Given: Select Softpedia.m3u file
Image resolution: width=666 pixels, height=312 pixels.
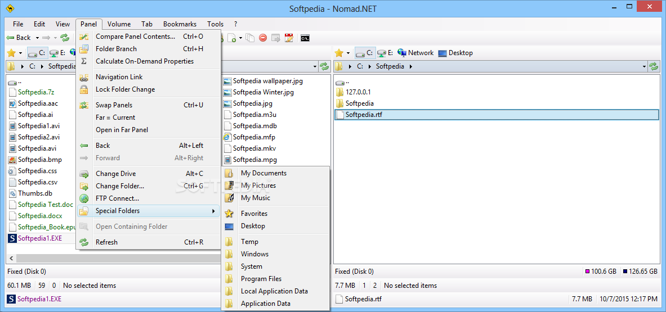Looking at the screenshot, I should point(250,115).
